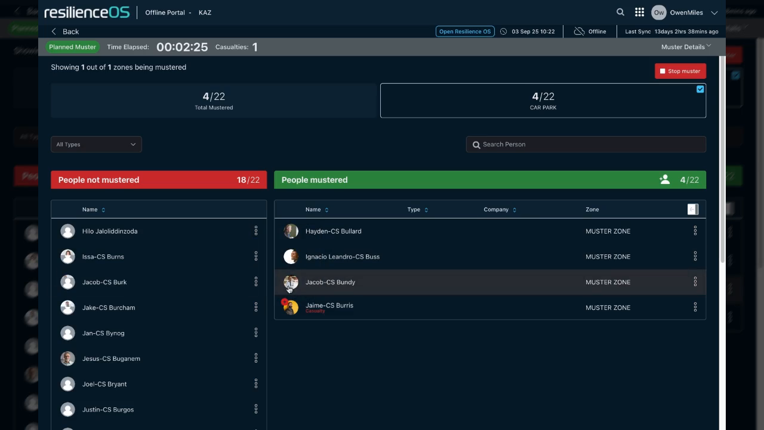This screenshot has width=764, height=430.
Task: Open options menu for Hilo Jaloliddinzoda
Action: click(256, 231)
